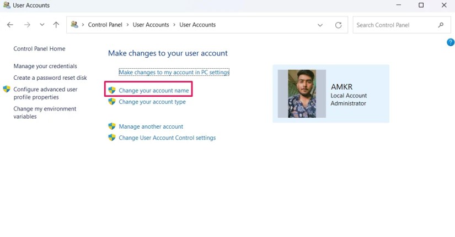Viewport: 455px width, 237px height.
Task: Click the Search Control Panel field
Action: (402, 25)
